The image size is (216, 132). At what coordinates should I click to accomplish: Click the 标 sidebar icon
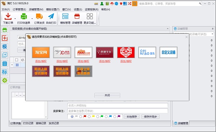coord(5,72)
